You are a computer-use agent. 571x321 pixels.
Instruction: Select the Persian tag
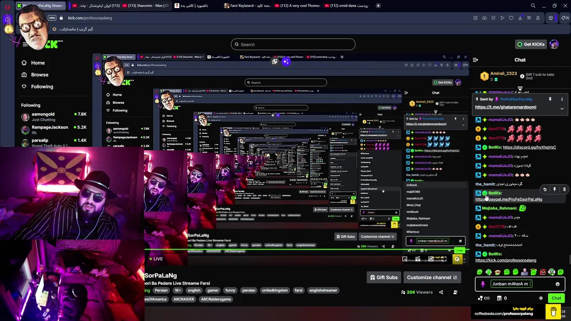(161, 290)
